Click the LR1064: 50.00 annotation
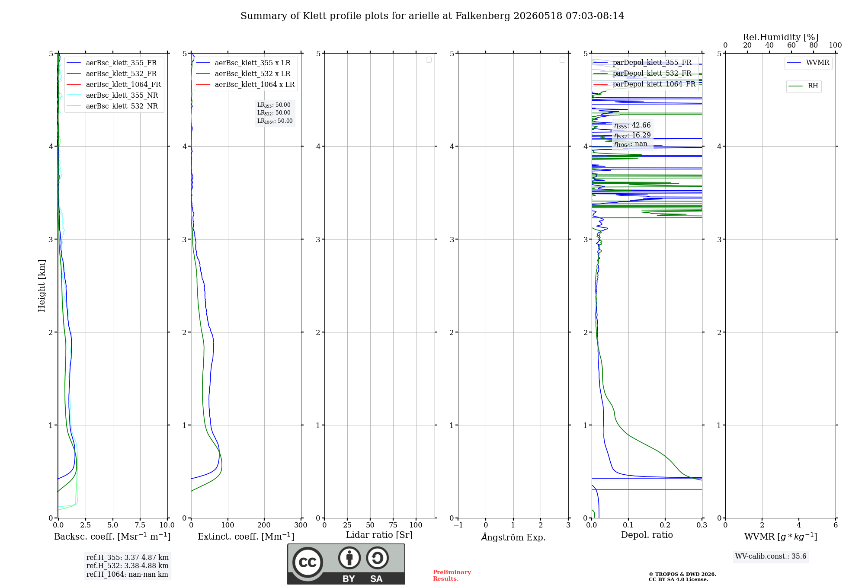This screenshot has width=865, height=588. click(275, 121)
